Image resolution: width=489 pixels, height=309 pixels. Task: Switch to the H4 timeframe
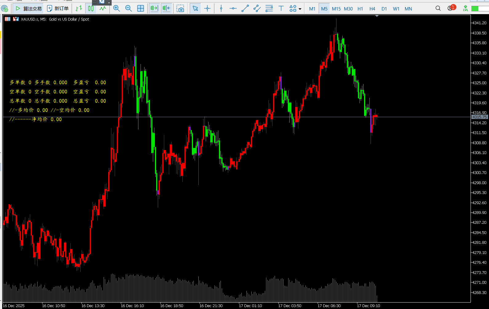point(372,9)
